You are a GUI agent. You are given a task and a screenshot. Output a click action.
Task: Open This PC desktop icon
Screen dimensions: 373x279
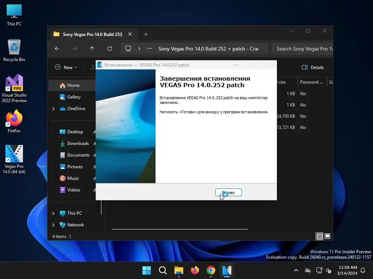(x=14, y=15)
